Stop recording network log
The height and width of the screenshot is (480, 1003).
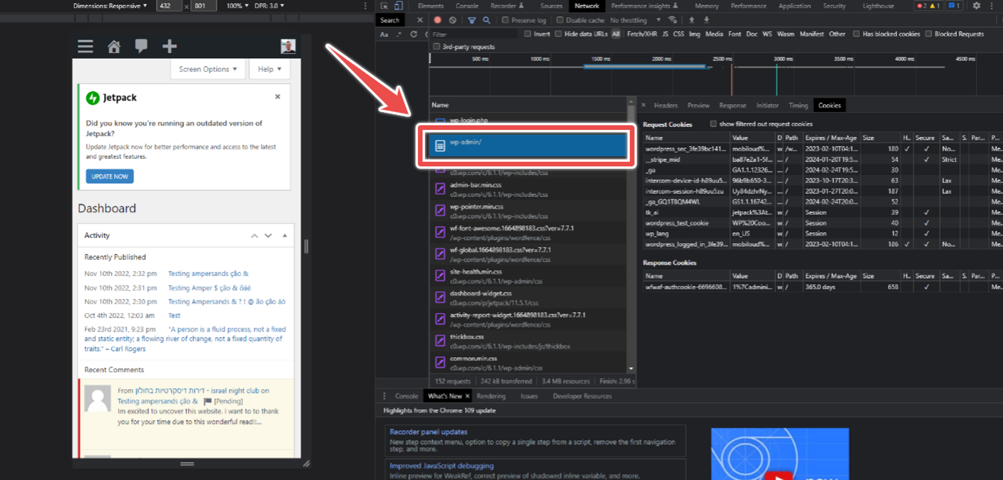coord(437,20)
